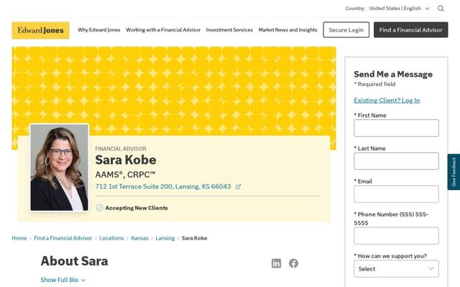Click the Secure Login button
The width and height of the screenshot is (460, 287).
coord(346,30)
